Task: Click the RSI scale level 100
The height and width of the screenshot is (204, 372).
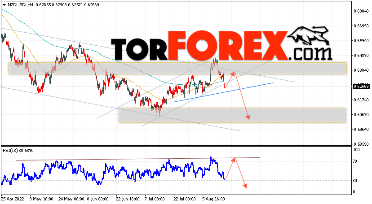Action: [x=356, y=150]
